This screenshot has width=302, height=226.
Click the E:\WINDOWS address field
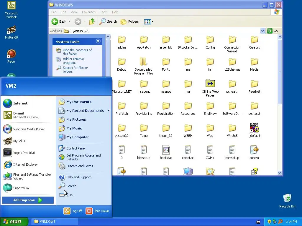click(162, 31)
